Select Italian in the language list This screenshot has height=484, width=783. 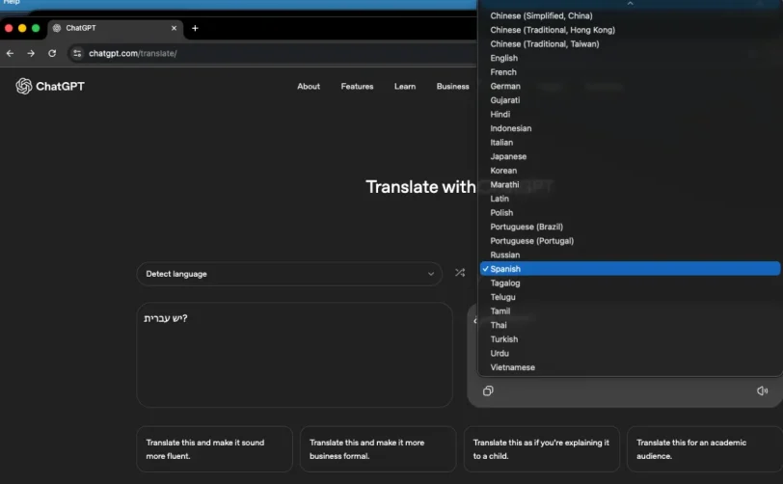[631, 143]
